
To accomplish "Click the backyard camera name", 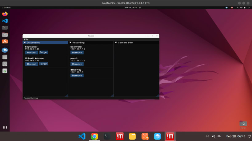I will 76,47.
